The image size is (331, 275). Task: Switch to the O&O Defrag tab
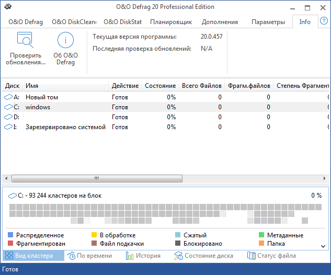pos(26,22)
